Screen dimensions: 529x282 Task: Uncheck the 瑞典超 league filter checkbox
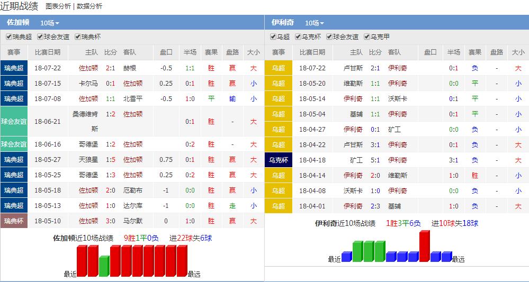coord(9,37)
